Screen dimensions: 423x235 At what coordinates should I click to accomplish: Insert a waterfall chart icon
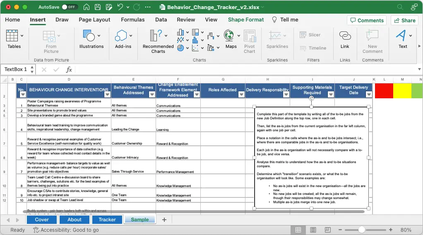[211, 36]
